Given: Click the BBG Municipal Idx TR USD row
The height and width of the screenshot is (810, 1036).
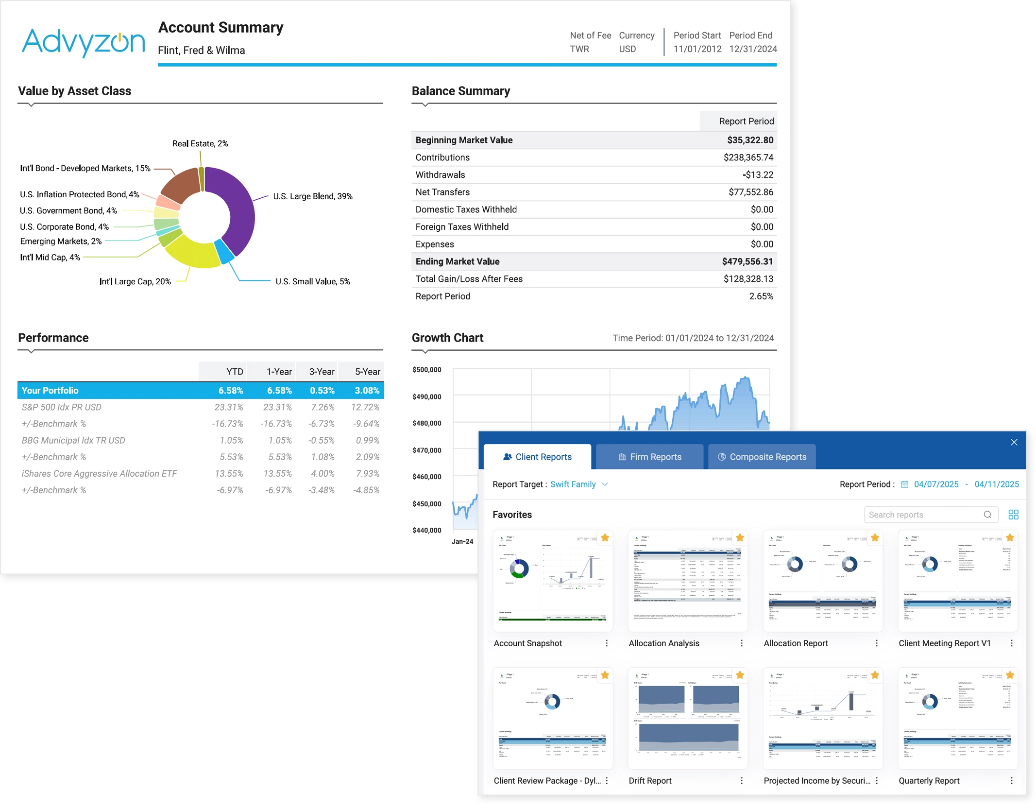Looking at the screenshot, I should (x=201, y=440).
